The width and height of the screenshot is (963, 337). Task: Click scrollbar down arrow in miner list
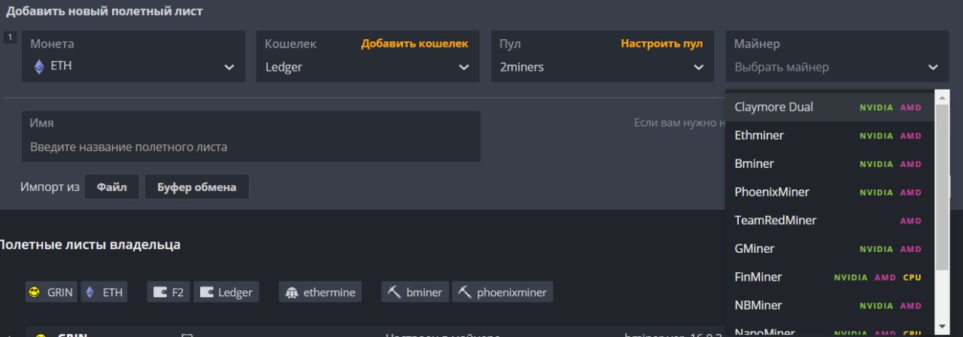(x=942, y=326)
